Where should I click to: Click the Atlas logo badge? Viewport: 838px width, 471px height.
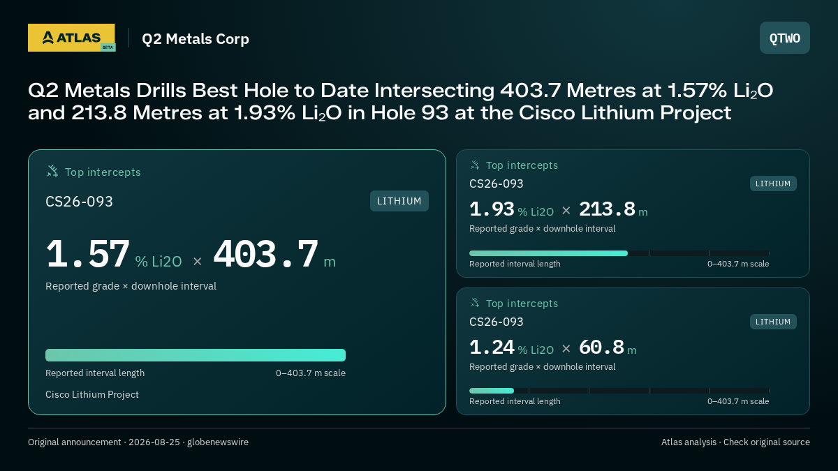coord(71,38)
